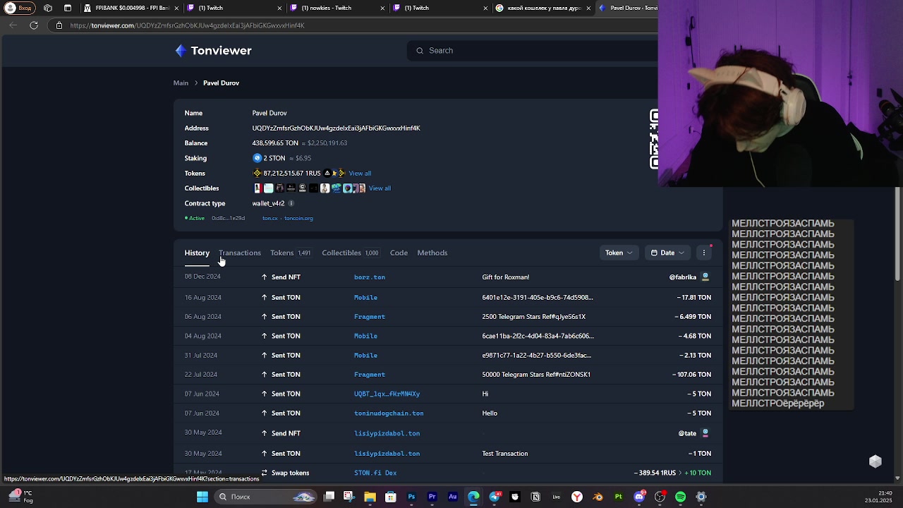Click the browser reload icon
Image resolution: width=903 pixels, height=508 pixels.
[x=34, y=25]
